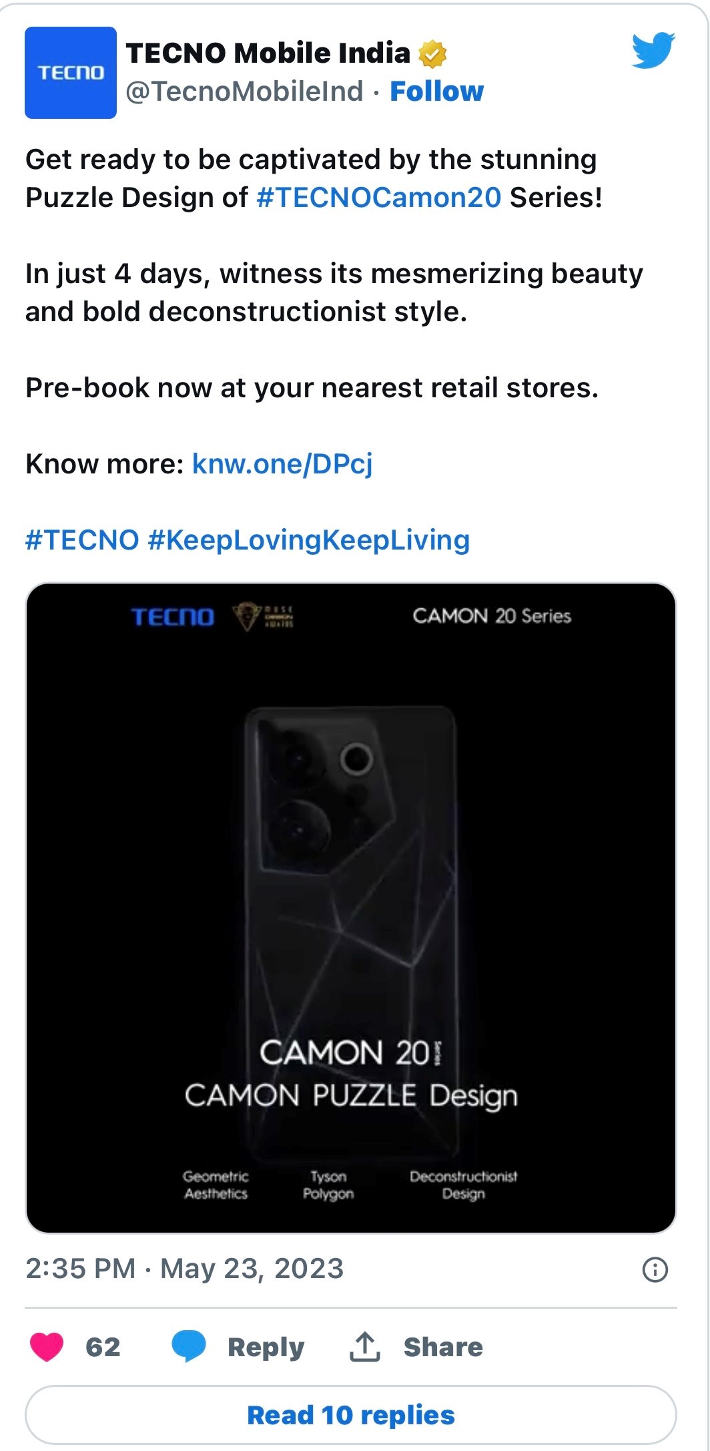Click the share upload arrow icon
The height and width of the screenshot is (1451, 710).
click(x=365, y=1346)
